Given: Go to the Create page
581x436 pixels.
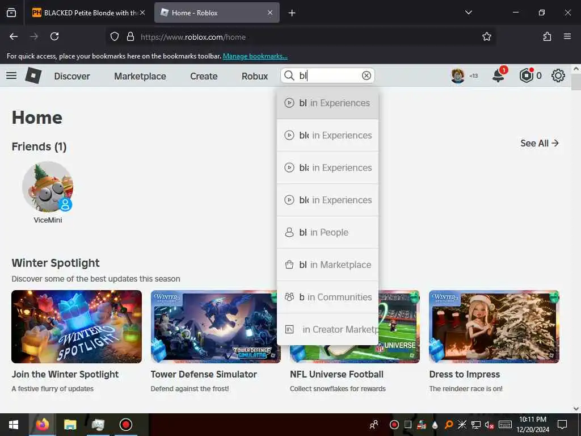Looking at the screenshot, I should coord(204,76).
